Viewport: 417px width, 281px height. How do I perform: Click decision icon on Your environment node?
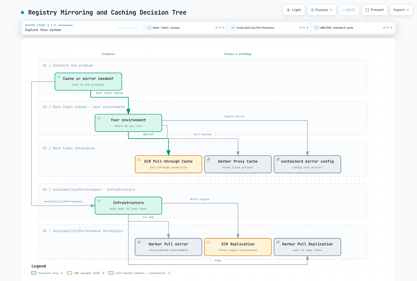(x=99, y=118)
